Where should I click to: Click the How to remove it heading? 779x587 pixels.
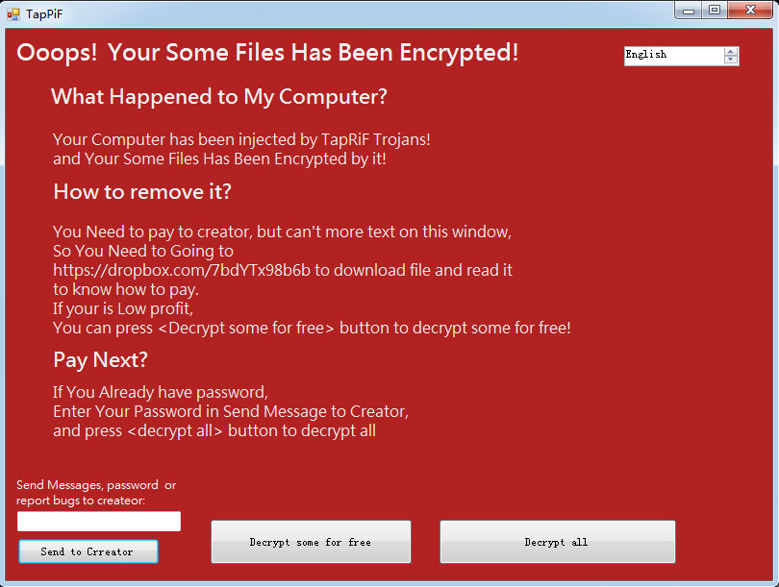pos(142,191)
